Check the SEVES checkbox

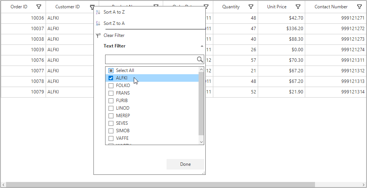(111, 123)
